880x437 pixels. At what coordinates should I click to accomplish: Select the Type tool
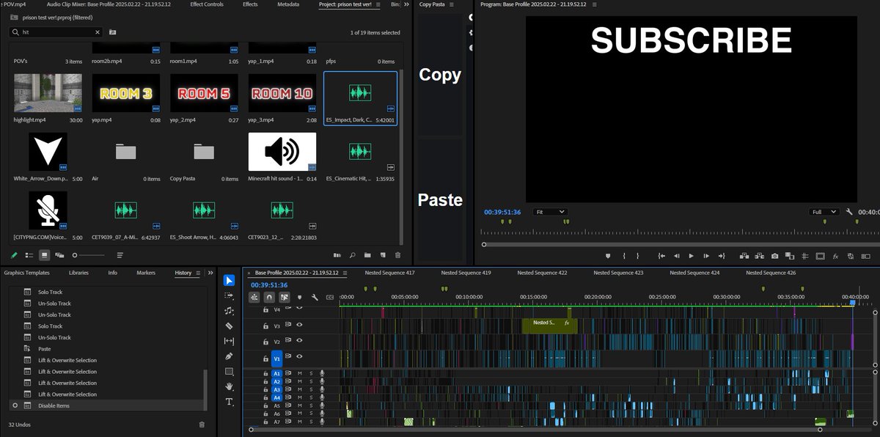point(230,402)
